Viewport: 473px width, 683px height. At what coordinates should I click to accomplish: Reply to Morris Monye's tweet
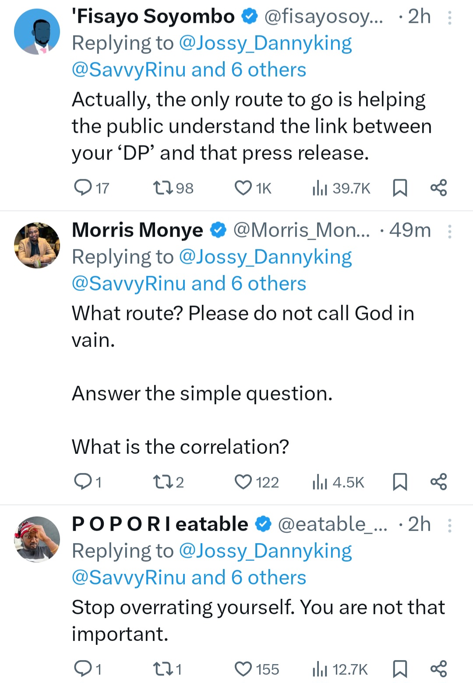(82, 482)
